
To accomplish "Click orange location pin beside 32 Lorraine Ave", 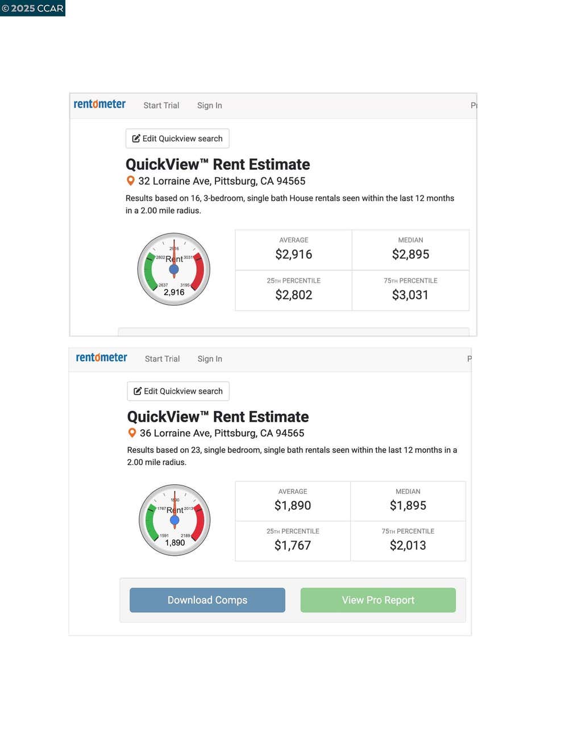I will [x=131, y=181].
